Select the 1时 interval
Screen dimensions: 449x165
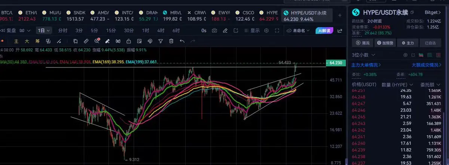tap(146, 31)
